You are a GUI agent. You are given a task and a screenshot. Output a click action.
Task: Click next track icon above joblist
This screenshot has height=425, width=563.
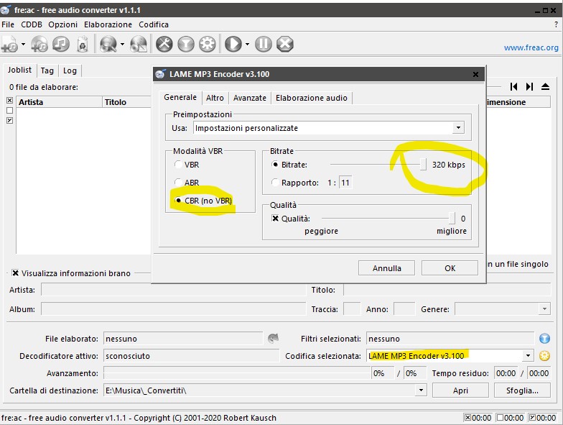tap(529, 86)
